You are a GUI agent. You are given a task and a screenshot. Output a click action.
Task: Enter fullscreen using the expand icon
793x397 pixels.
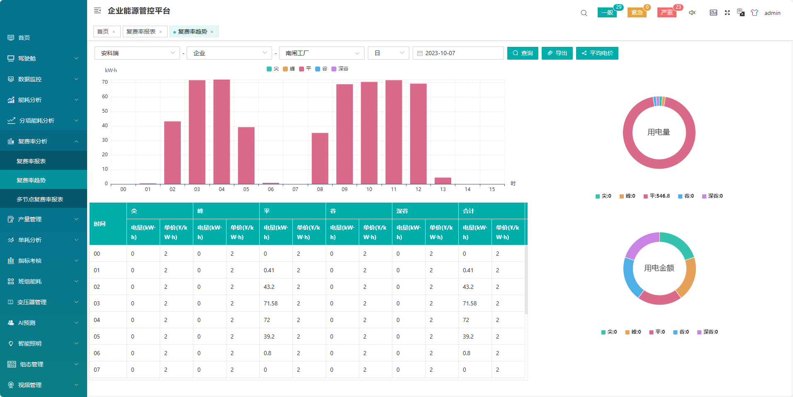727,13
